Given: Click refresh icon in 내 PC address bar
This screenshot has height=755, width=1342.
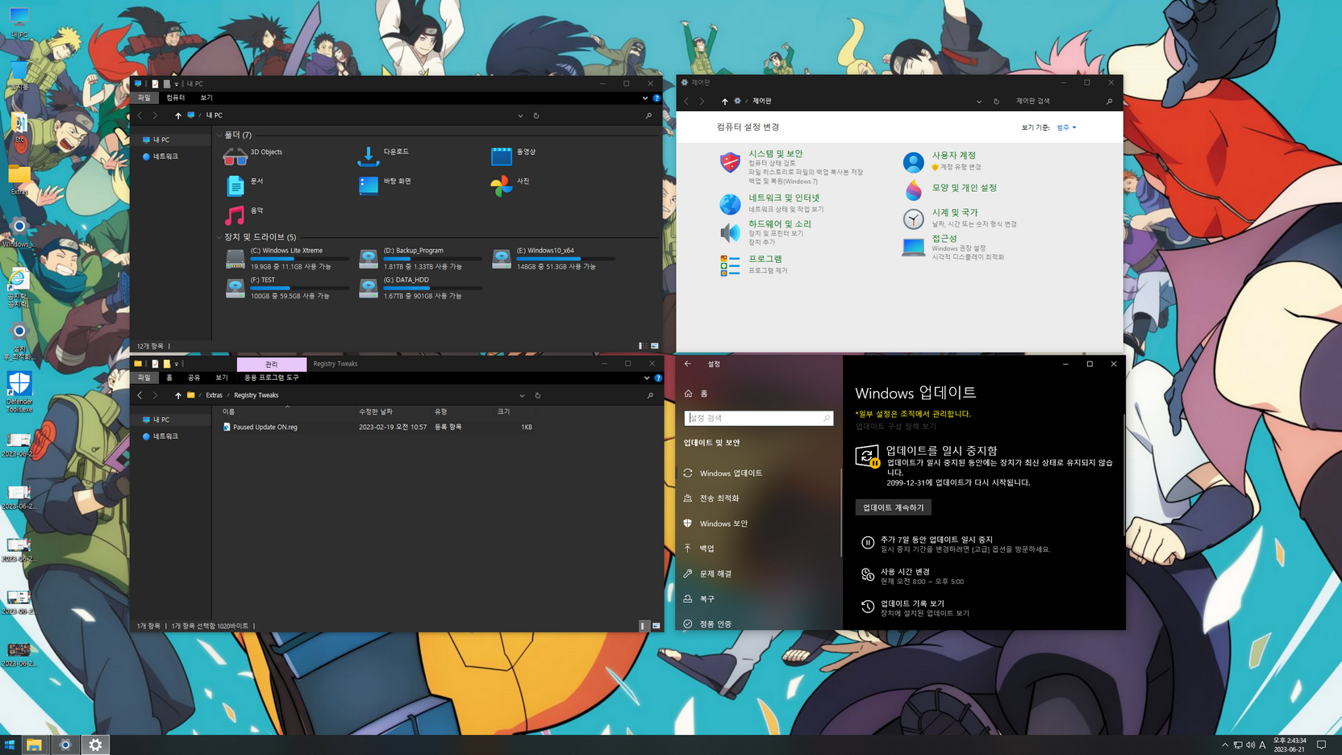Looking at the screenshot, I should [536, 115].
